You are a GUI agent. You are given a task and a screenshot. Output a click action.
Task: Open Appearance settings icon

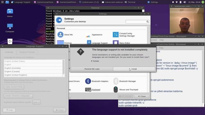[x=88, y=35]
